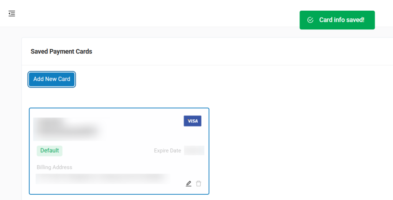The image size is (393, 200).
Task: Delete the saved Visa card
Action: tap(198, 184)
